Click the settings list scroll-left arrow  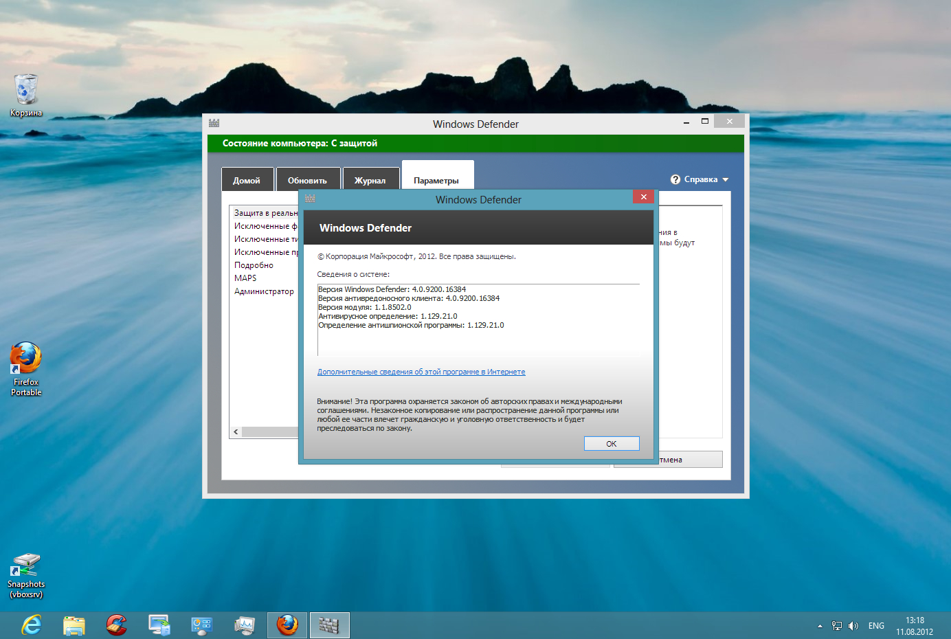(236, 431)
